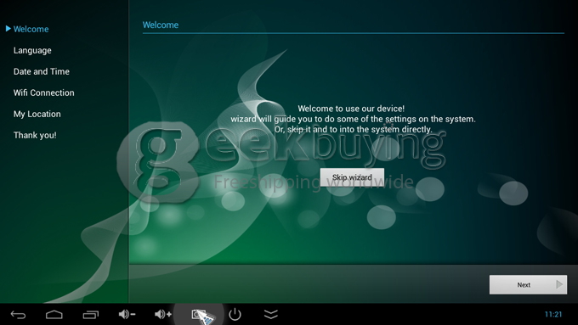
Task: Lower volume with the speaker minus icon
Action: [127, 314]
